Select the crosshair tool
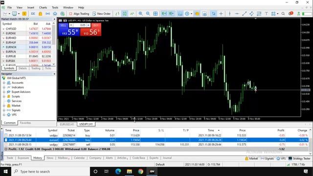313x176 pixels. pyautogui.click(x=221, y=14)
